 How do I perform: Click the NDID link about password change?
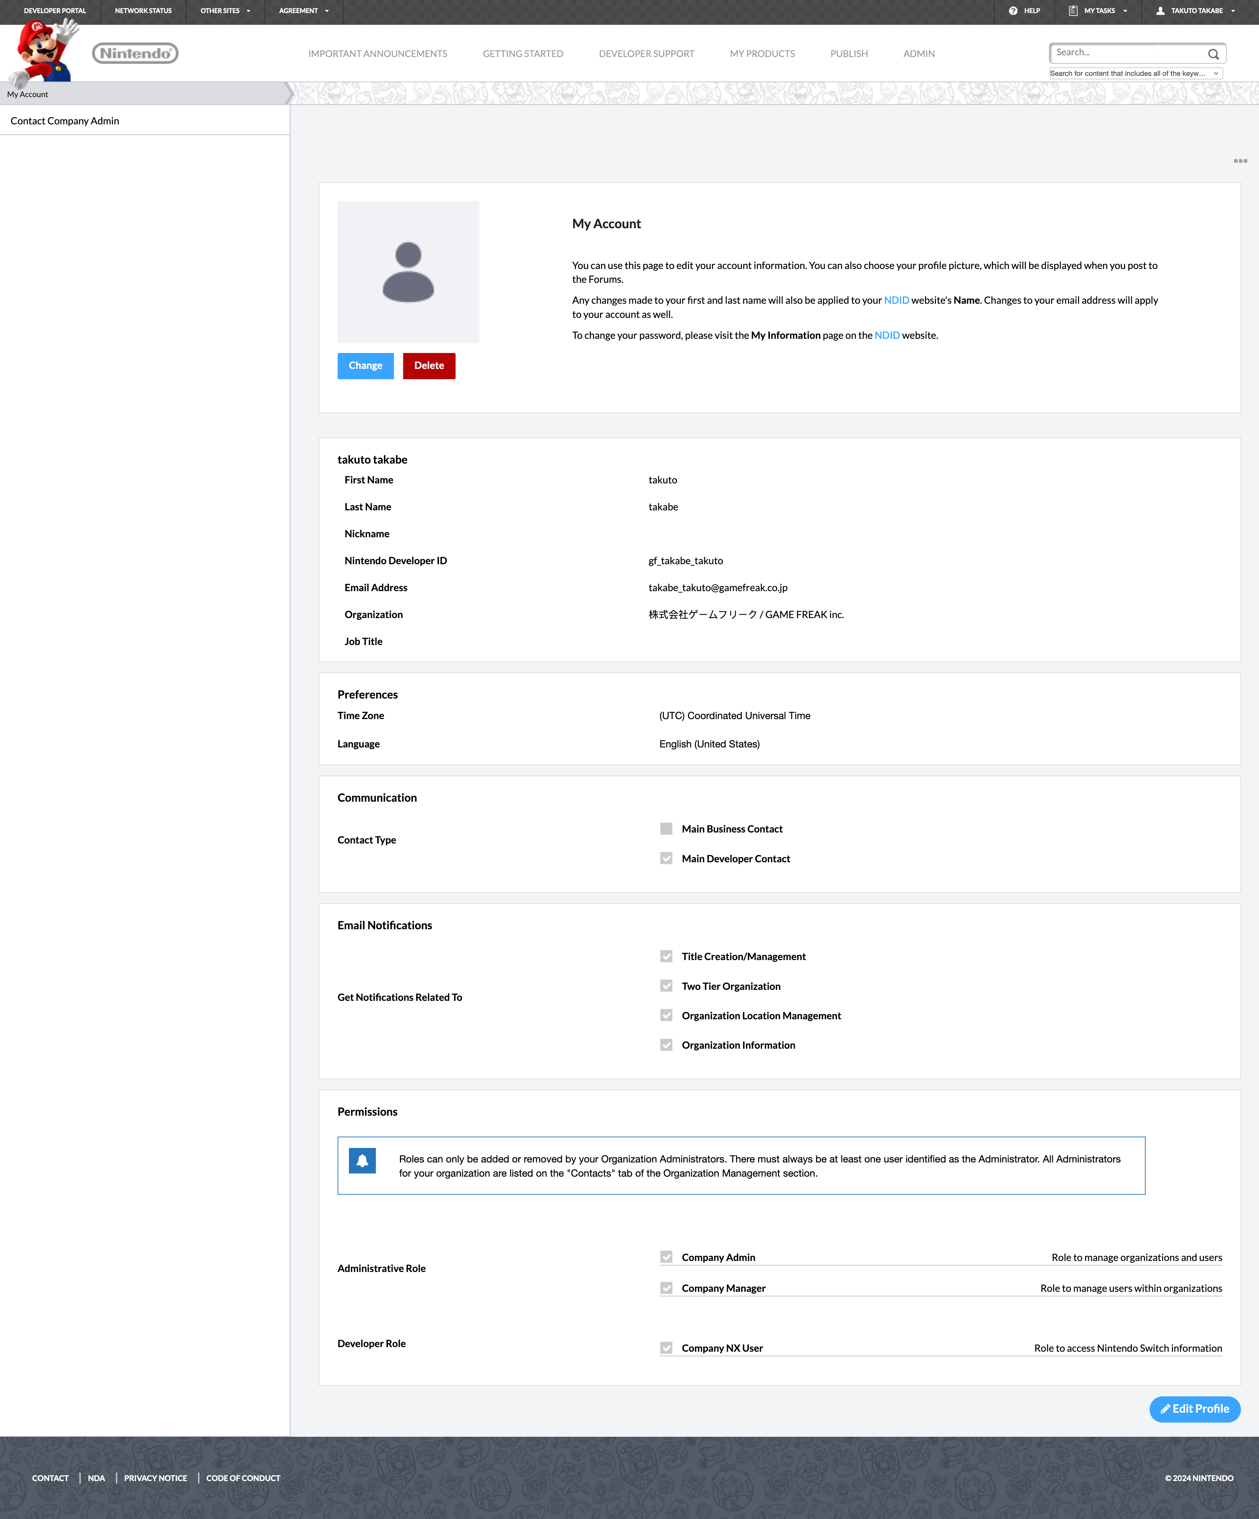point(887,336)
